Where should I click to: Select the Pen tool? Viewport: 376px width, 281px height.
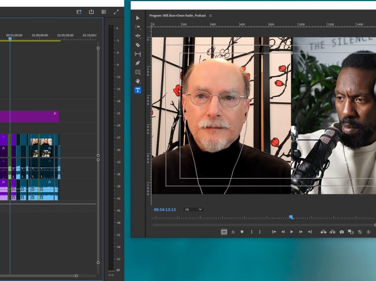point(138,63)
